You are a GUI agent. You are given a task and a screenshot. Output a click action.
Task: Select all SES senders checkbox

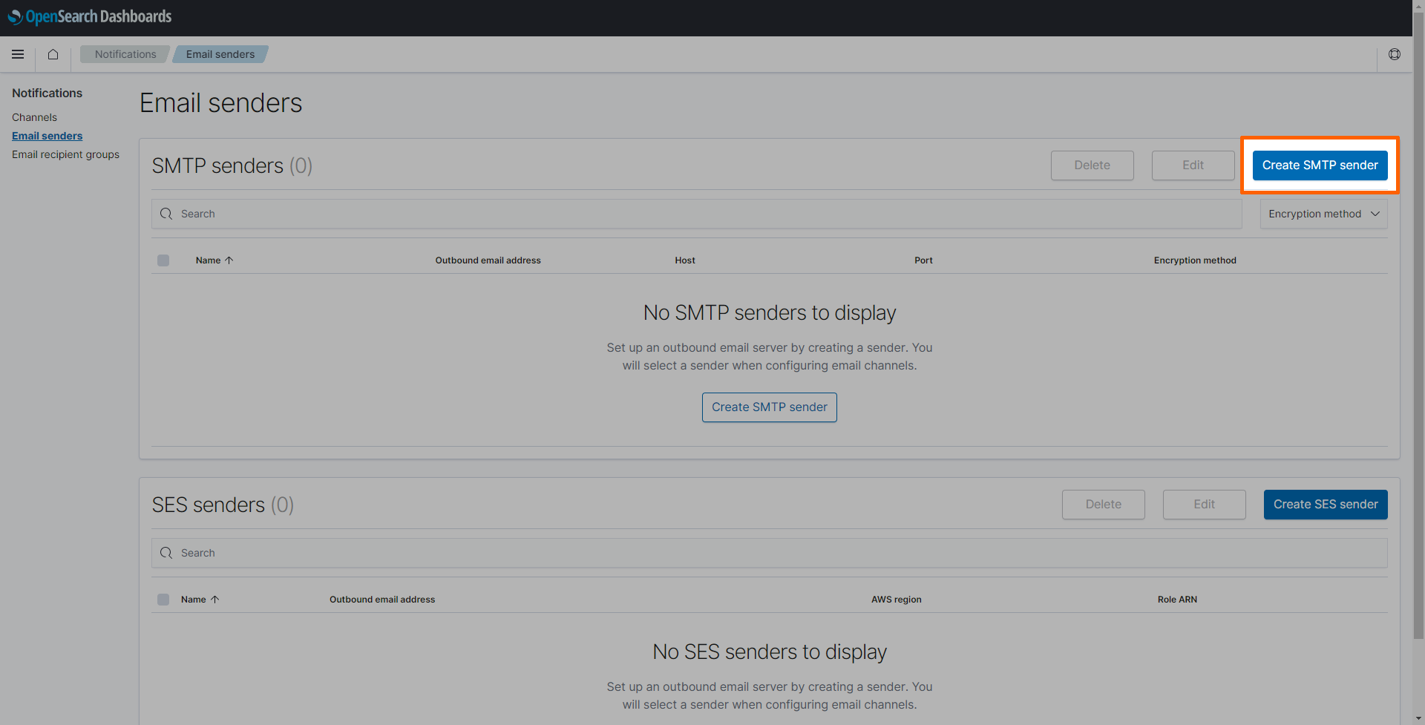point(163,600)
